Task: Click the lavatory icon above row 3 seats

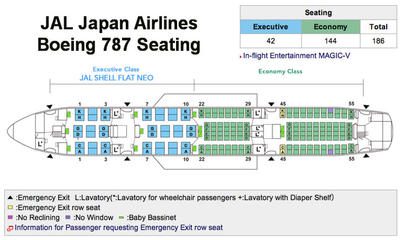Action: click(x=116, y=114)
